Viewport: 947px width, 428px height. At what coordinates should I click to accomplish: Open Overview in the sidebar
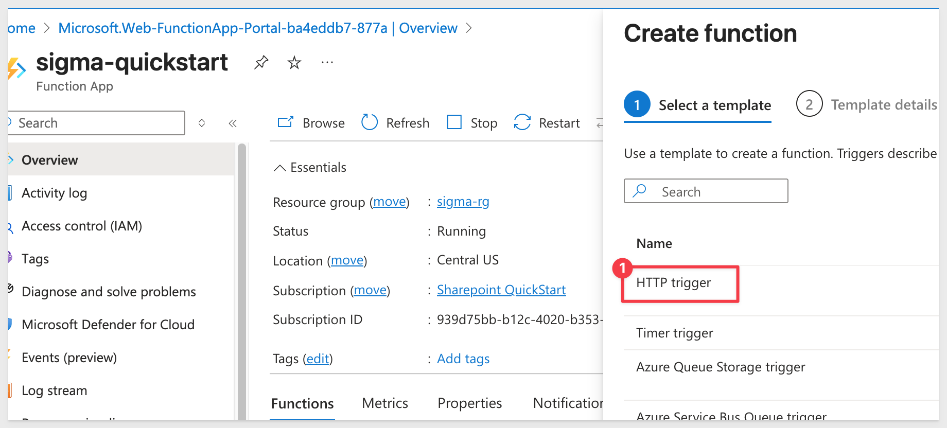pyautogui.click(x=121, y=160)
